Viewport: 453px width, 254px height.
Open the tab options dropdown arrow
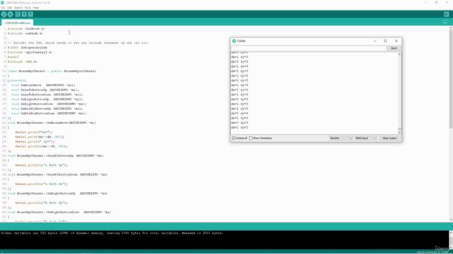click(x=445, y=22)
